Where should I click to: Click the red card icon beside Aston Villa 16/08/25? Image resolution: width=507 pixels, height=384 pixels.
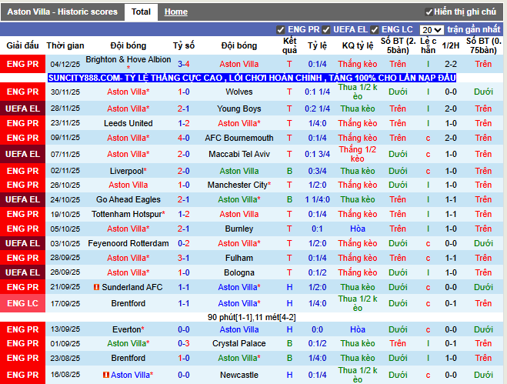tap(105, 375)
